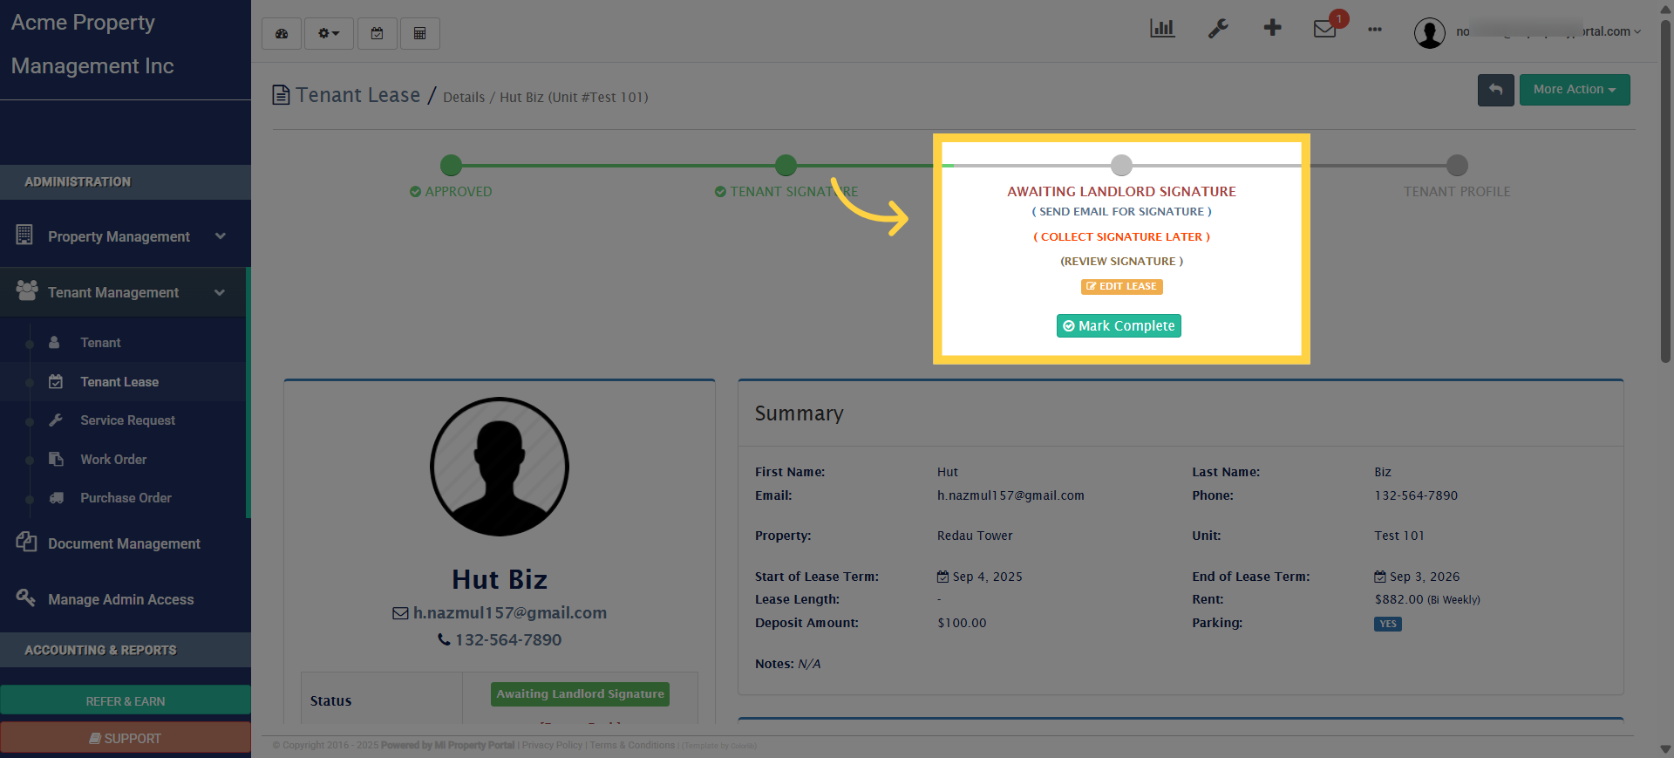
Task: Open the three-dots more options icon
Action: 1375,30
